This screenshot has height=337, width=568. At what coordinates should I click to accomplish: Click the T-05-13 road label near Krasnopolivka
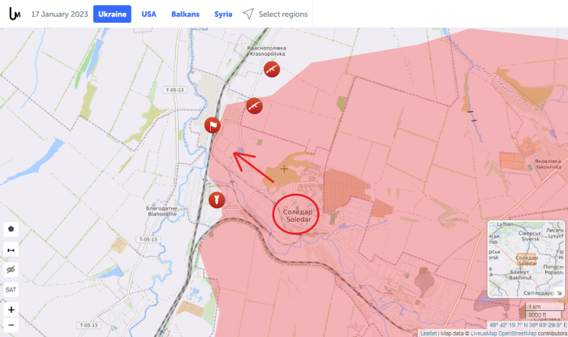pos(175,90)
